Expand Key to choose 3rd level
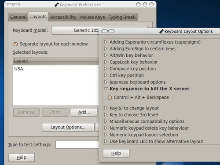Image resolution: width=220 pixels, height=165 pixels. pos(106,115)
